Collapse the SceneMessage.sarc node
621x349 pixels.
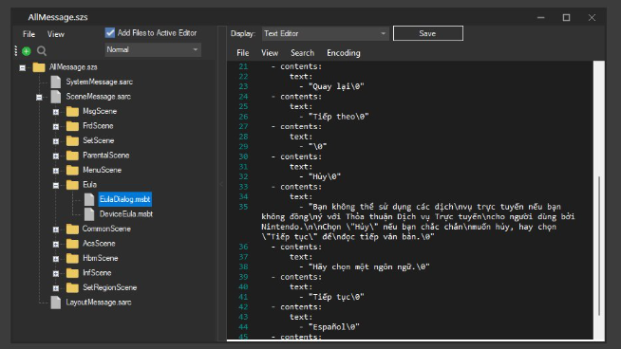point(39,97)
